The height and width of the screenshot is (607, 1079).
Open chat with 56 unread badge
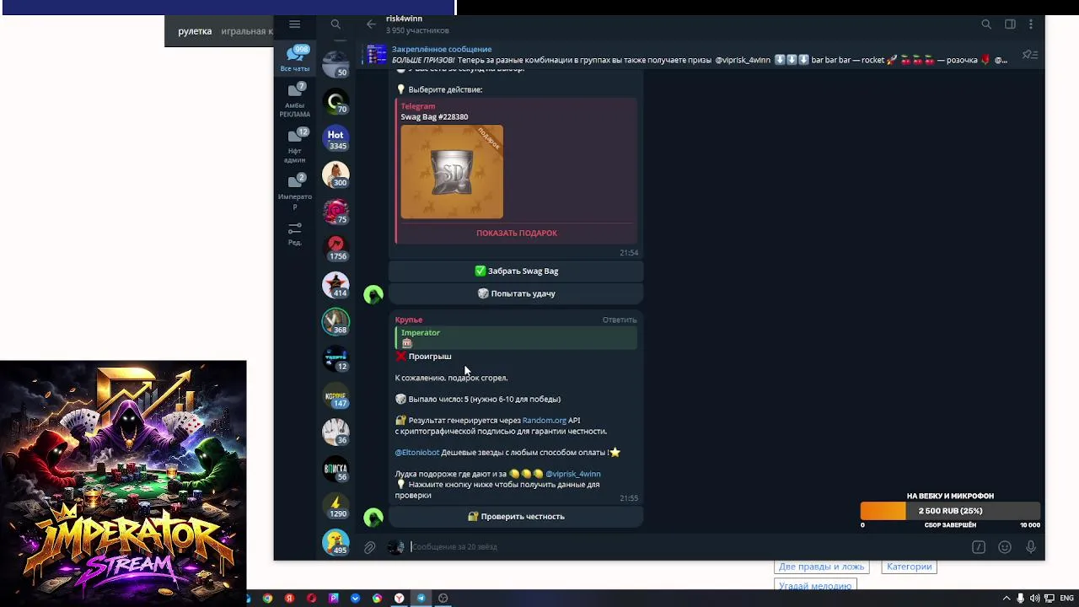point(336,469)
